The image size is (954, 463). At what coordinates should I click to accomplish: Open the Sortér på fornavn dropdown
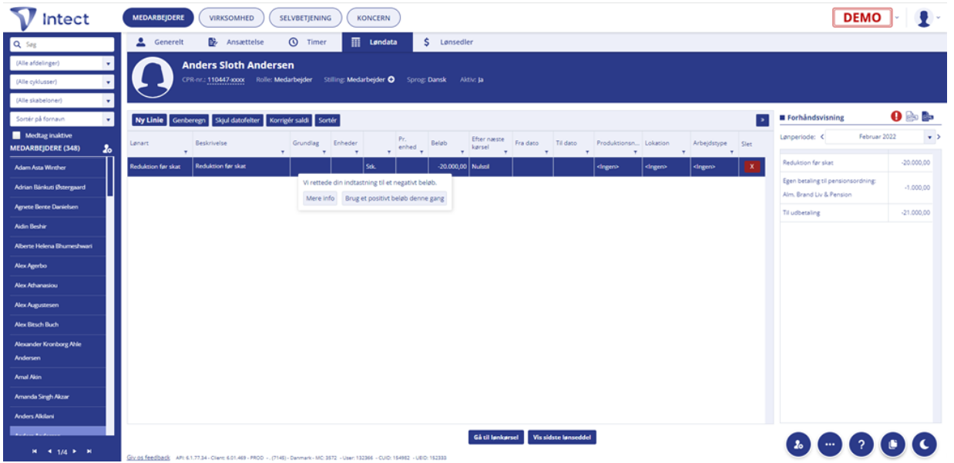click(62, 119)
